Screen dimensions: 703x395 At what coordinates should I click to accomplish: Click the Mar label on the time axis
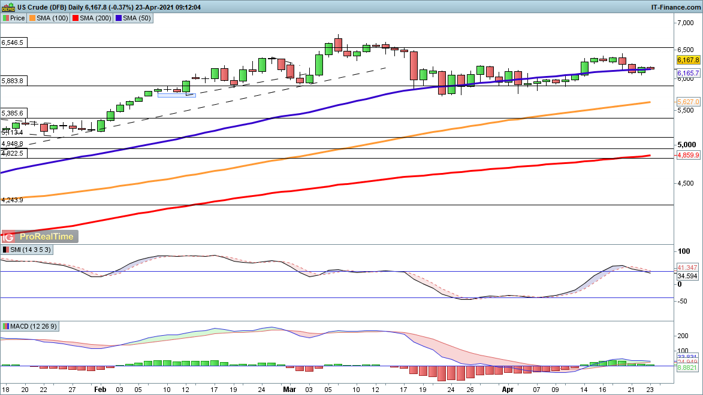pos(289,388)
